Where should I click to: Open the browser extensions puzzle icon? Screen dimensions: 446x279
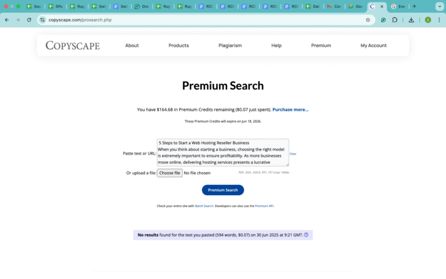pos(395,20)
